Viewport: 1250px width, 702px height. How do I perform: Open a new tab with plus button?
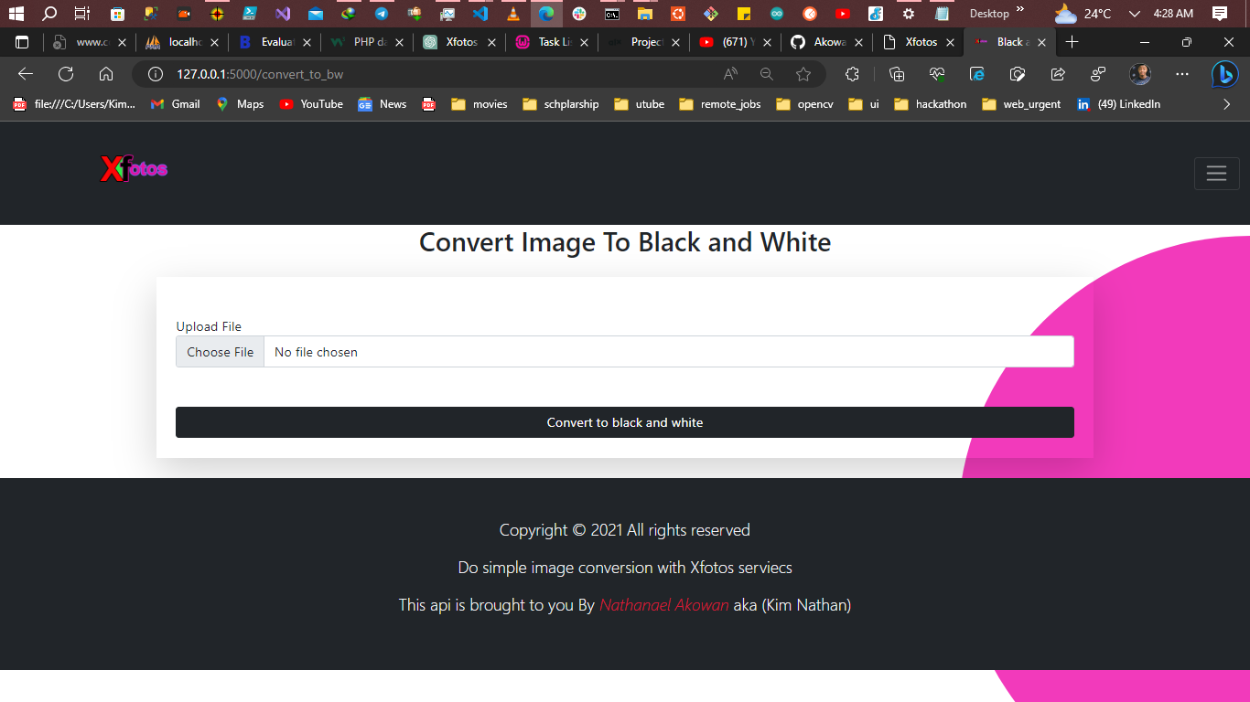(1072, 42)
